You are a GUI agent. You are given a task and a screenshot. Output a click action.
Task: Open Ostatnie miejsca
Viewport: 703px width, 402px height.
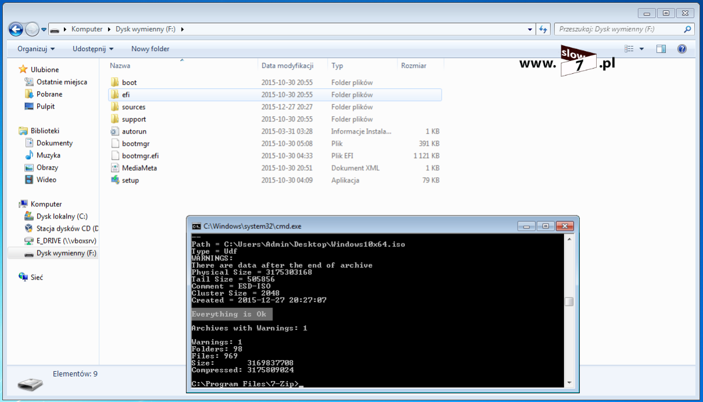point(62,82)
